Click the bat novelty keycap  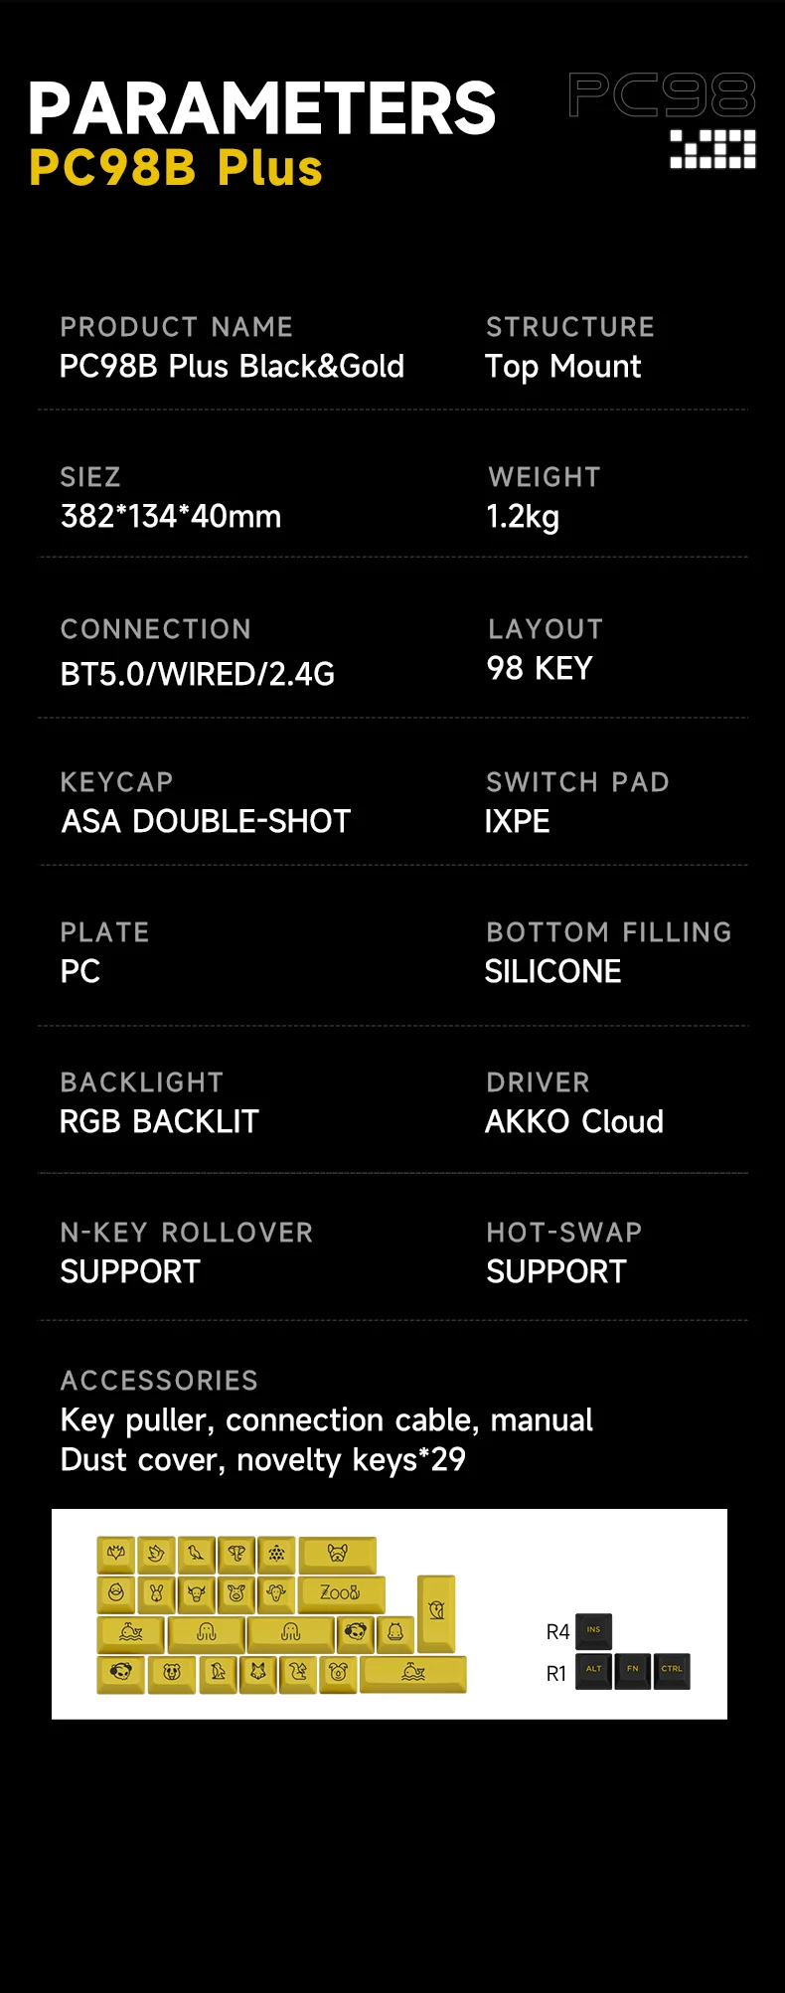pyautogui.click(x=116, y=1553)
